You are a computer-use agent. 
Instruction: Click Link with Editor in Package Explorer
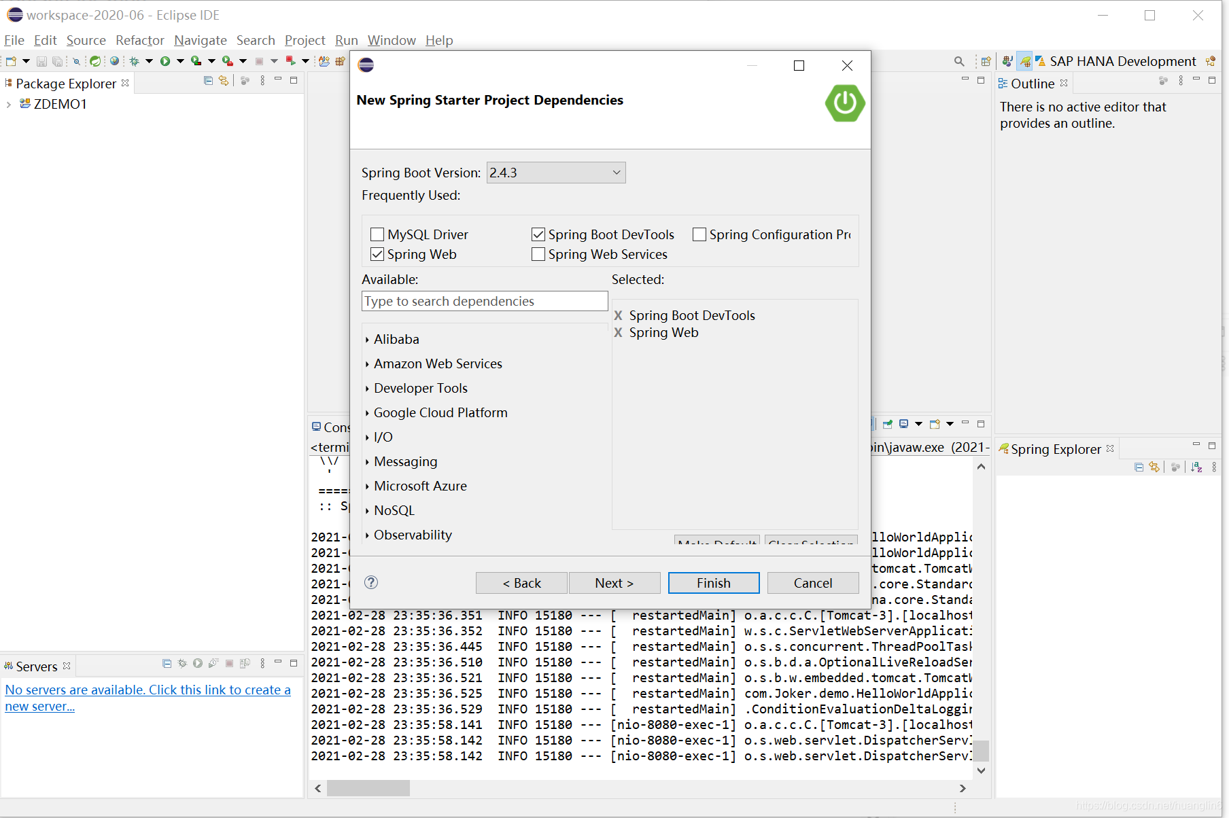coord(223,80)
